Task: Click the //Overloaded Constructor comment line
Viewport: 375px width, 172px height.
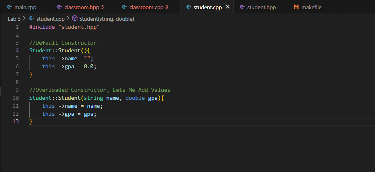Action: 100,90
